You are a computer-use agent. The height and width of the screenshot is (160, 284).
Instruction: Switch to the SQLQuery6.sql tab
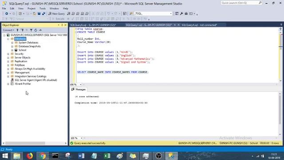(x=93, y=25)
